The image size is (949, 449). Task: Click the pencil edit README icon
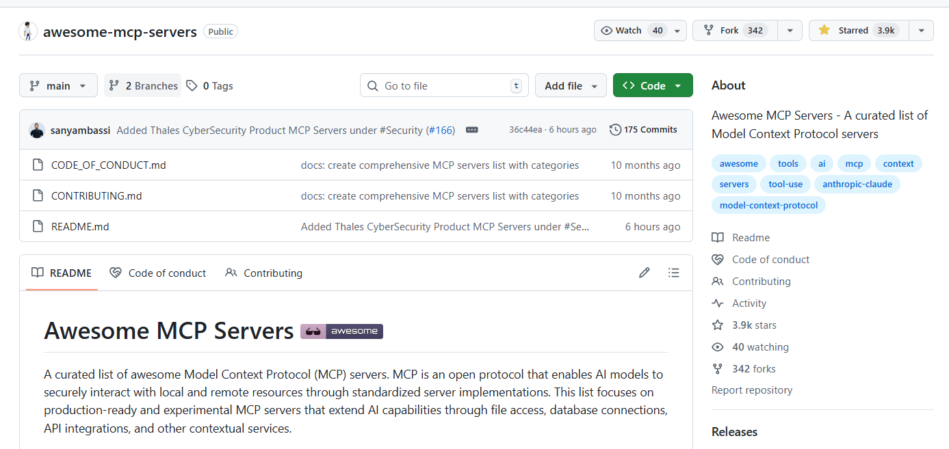644,273
